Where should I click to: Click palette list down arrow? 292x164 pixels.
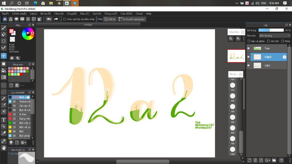33,81
